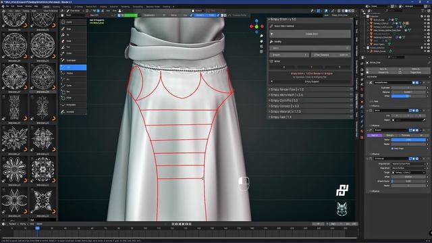The width and height of the screenshot is (432, 243).
Task: Switch to the Geometry Nodes workspace tab
Action: click(153, 7)
